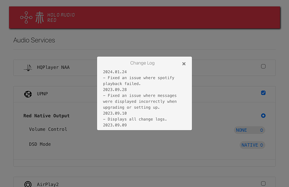Enable the HQPlayer NAA checkbox
The height and width of the screenshot is (187, 289).
263,66
